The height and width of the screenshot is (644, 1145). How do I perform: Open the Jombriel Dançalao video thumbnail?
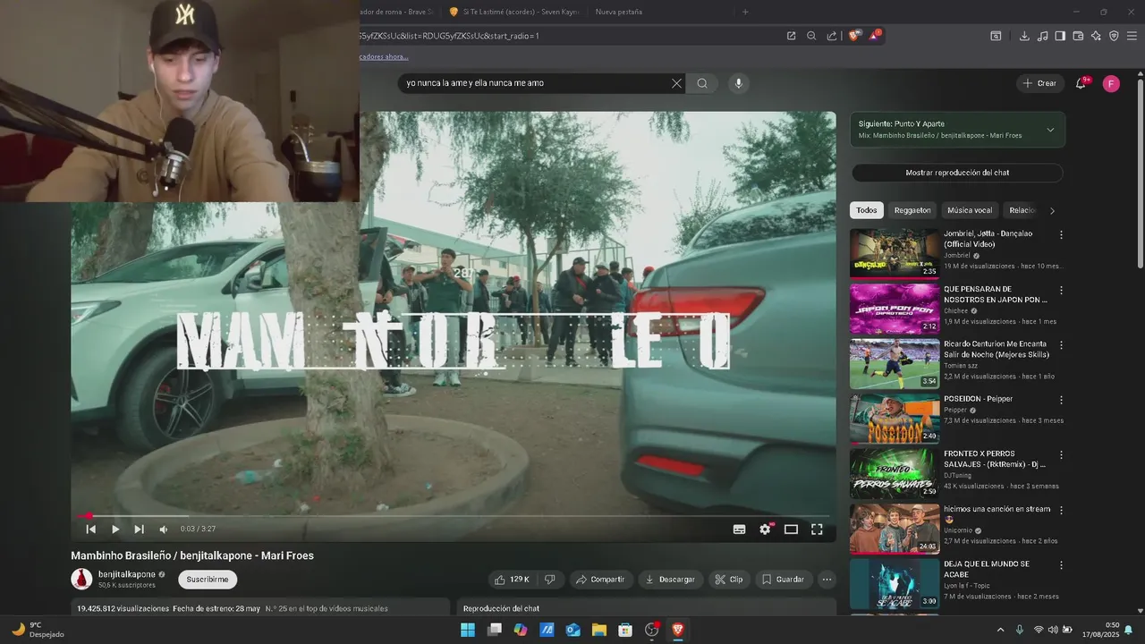tap(895, 253)
